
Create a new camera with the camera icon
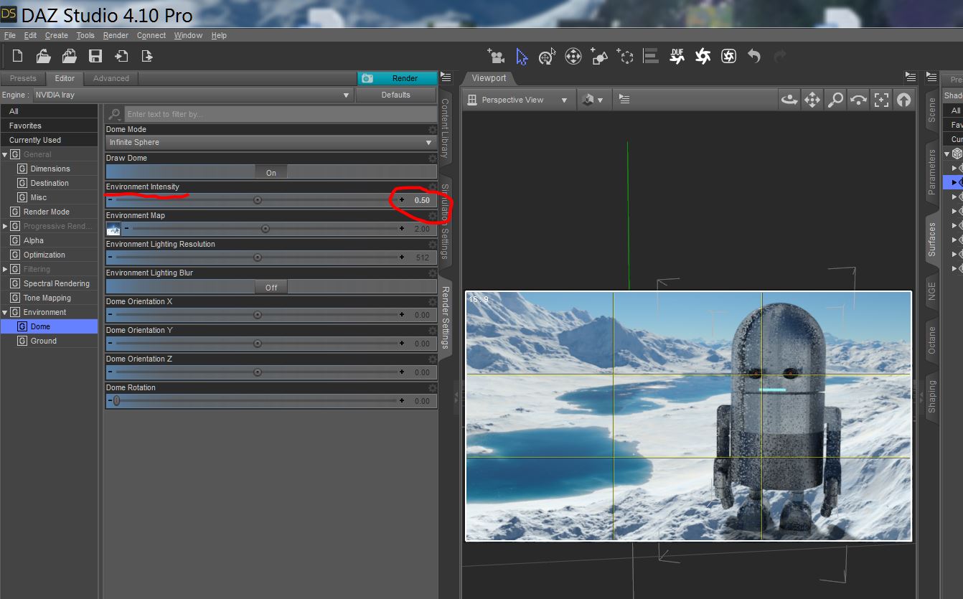point(495,56)
